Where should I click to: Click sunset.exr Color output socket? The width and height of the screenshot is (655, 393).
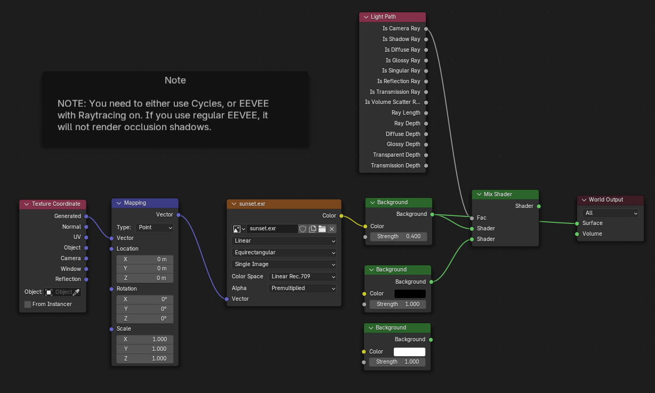pos(341,216)
